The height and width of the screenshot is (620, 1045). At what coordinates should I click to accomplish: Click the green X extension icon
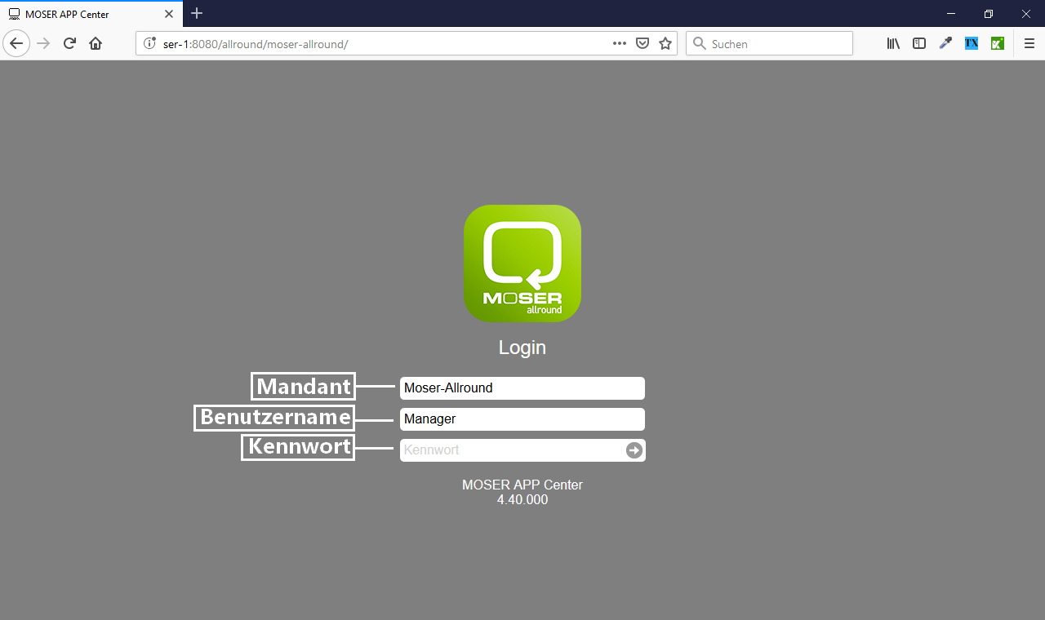pyautogui.click(x=997, y=44)
